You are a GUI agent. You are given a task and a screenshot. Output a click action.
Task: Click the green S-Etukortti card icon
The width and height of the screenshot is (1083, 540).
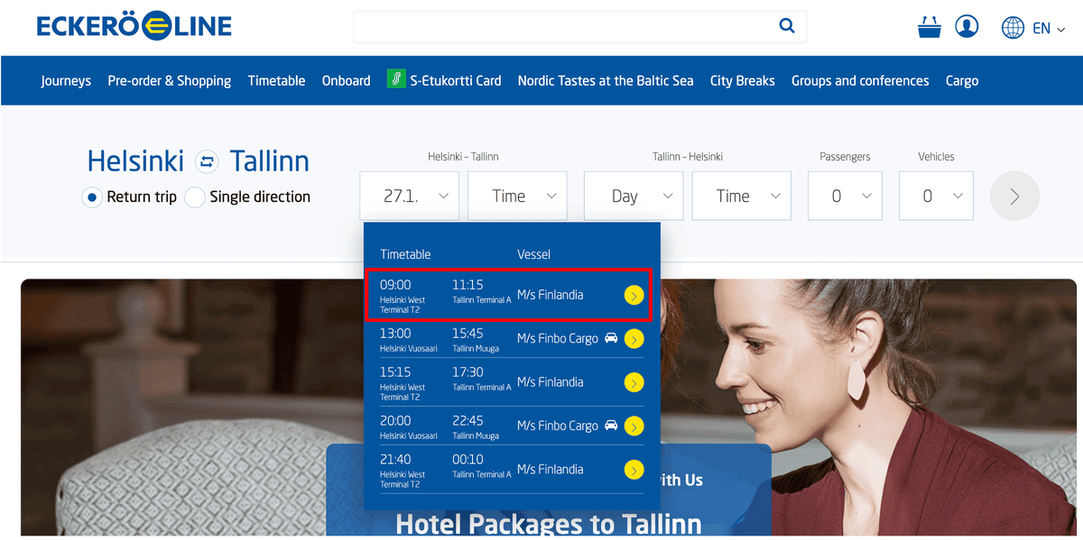[395, 79]
